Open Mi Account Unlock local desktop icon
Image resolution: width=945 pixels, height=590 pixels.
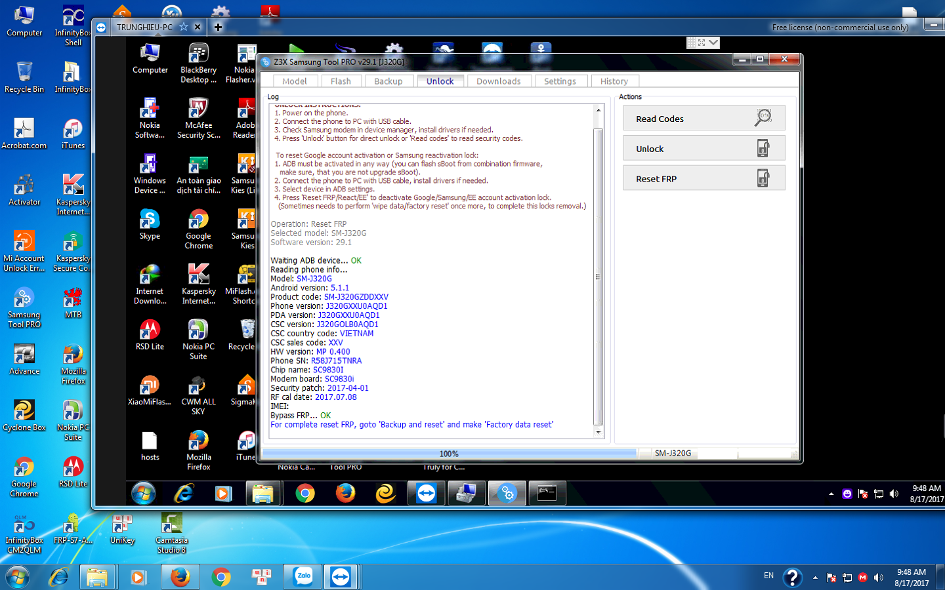(x=24, y=251)
